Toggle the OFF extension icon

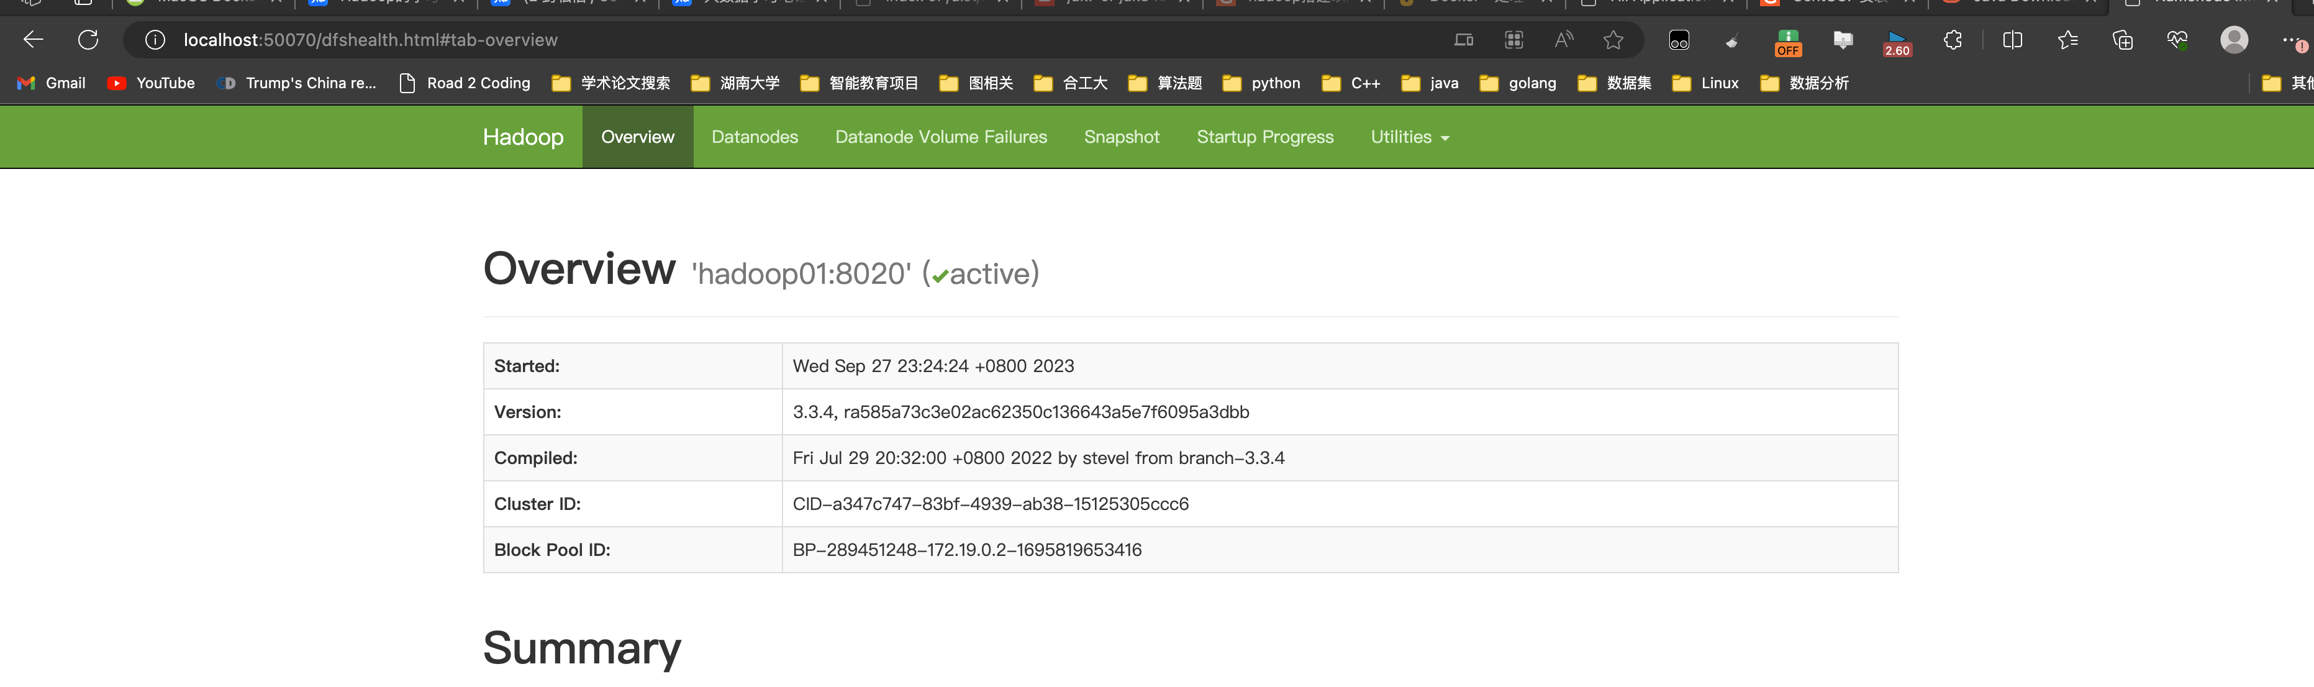pyautogui.click(x=1787, y=42)
